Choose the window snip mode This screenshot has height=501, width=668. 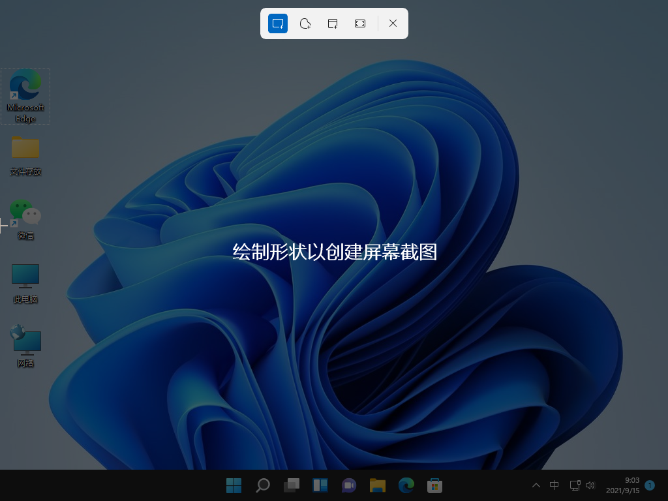(333, 23)
